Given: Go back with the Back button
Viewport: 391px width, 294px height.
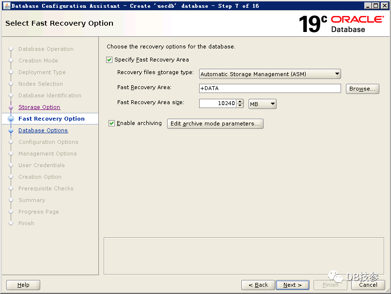Looking at the screenshot, I should pos(258,285).
